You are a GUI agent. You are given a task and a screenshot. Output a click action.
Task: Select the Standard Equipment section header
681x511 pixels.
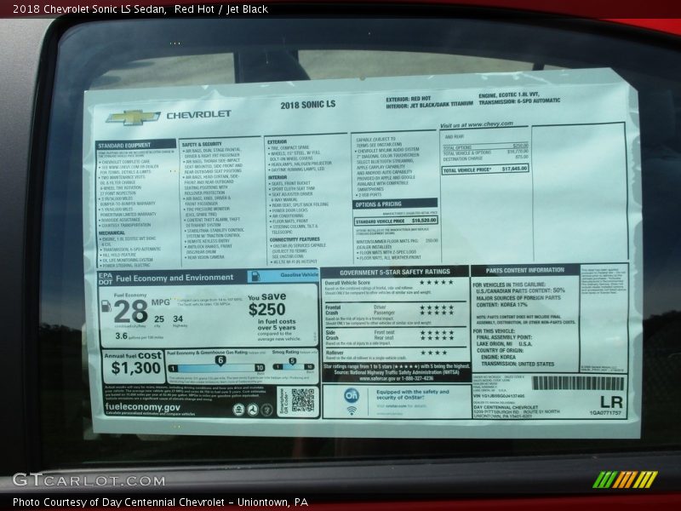coord(136,145)
